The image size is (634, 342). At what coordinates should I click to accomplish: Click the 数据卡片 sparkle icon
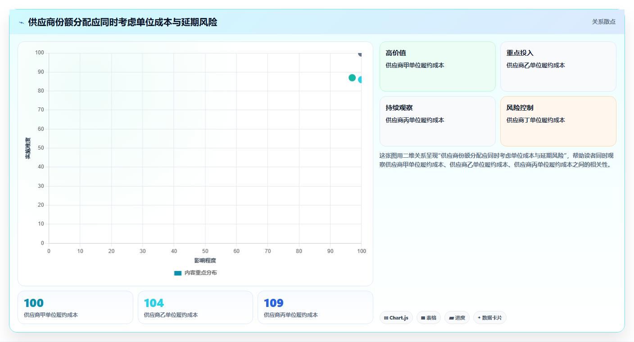pyautogui.click(x=479, y=318)
